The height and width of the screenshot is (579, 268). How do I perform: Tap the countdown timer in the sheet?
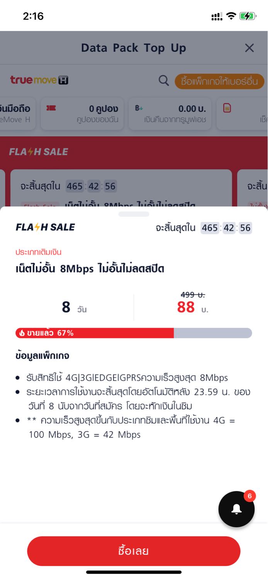pyautogui.click(x=226, y=228)
